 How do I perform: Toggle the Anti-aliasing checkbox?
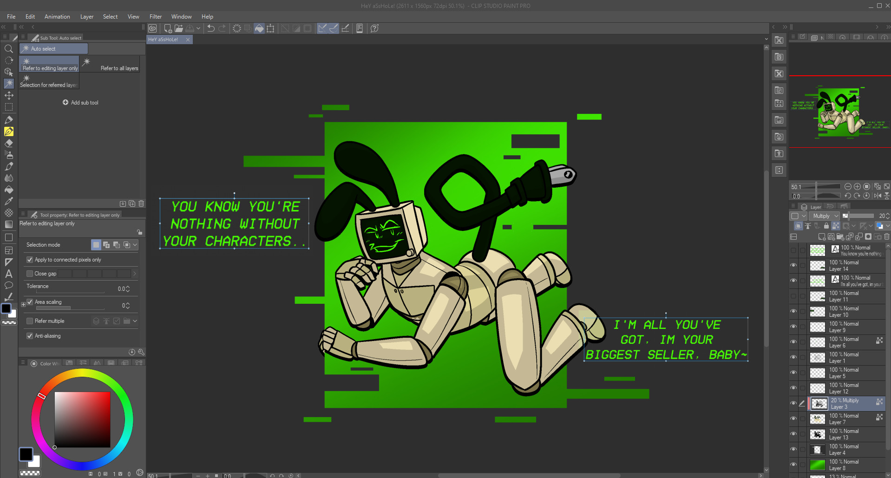click(30, 336)
